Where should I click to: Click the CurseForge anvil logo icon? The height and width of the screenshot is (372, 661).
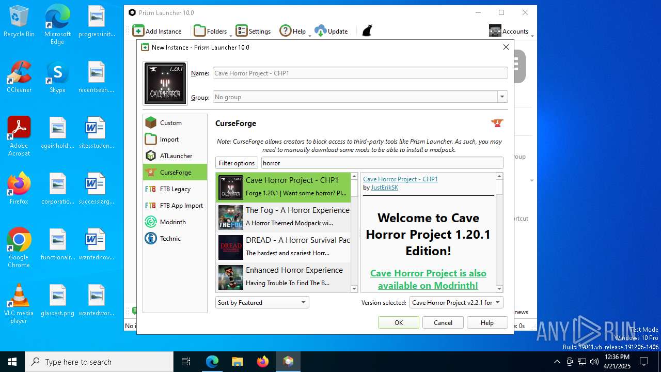click(497, 123)
